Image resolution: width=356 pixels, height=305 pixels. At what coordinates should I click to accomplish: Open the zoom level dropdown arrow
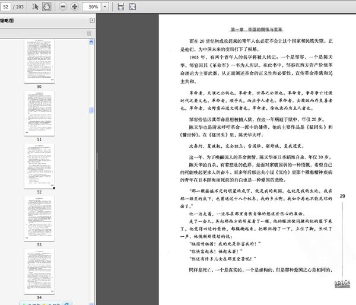coord(105,7)
